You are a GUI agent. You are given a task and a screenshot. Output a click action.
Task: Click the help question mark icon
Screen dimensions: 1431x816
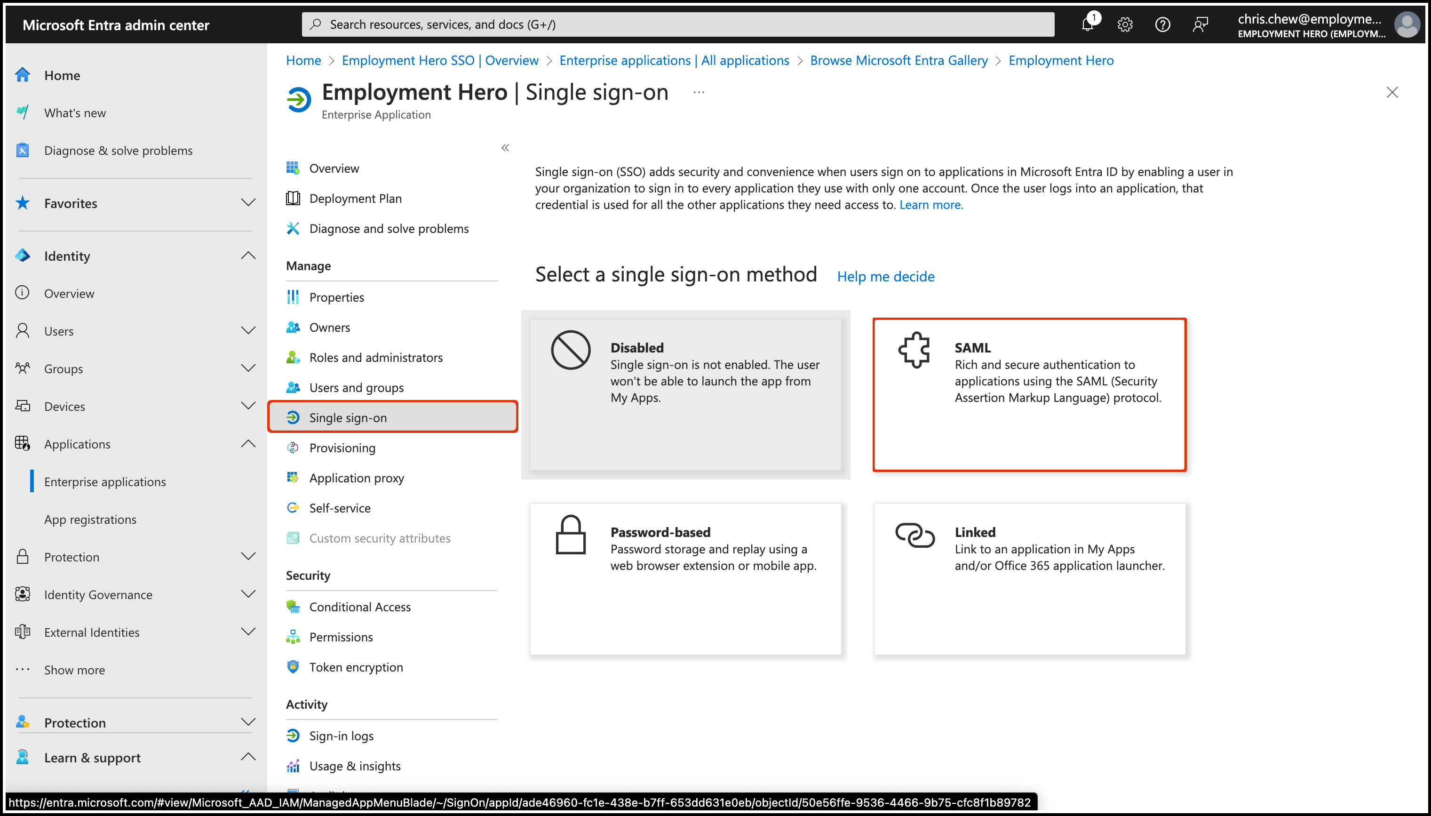click(1162, 24)
